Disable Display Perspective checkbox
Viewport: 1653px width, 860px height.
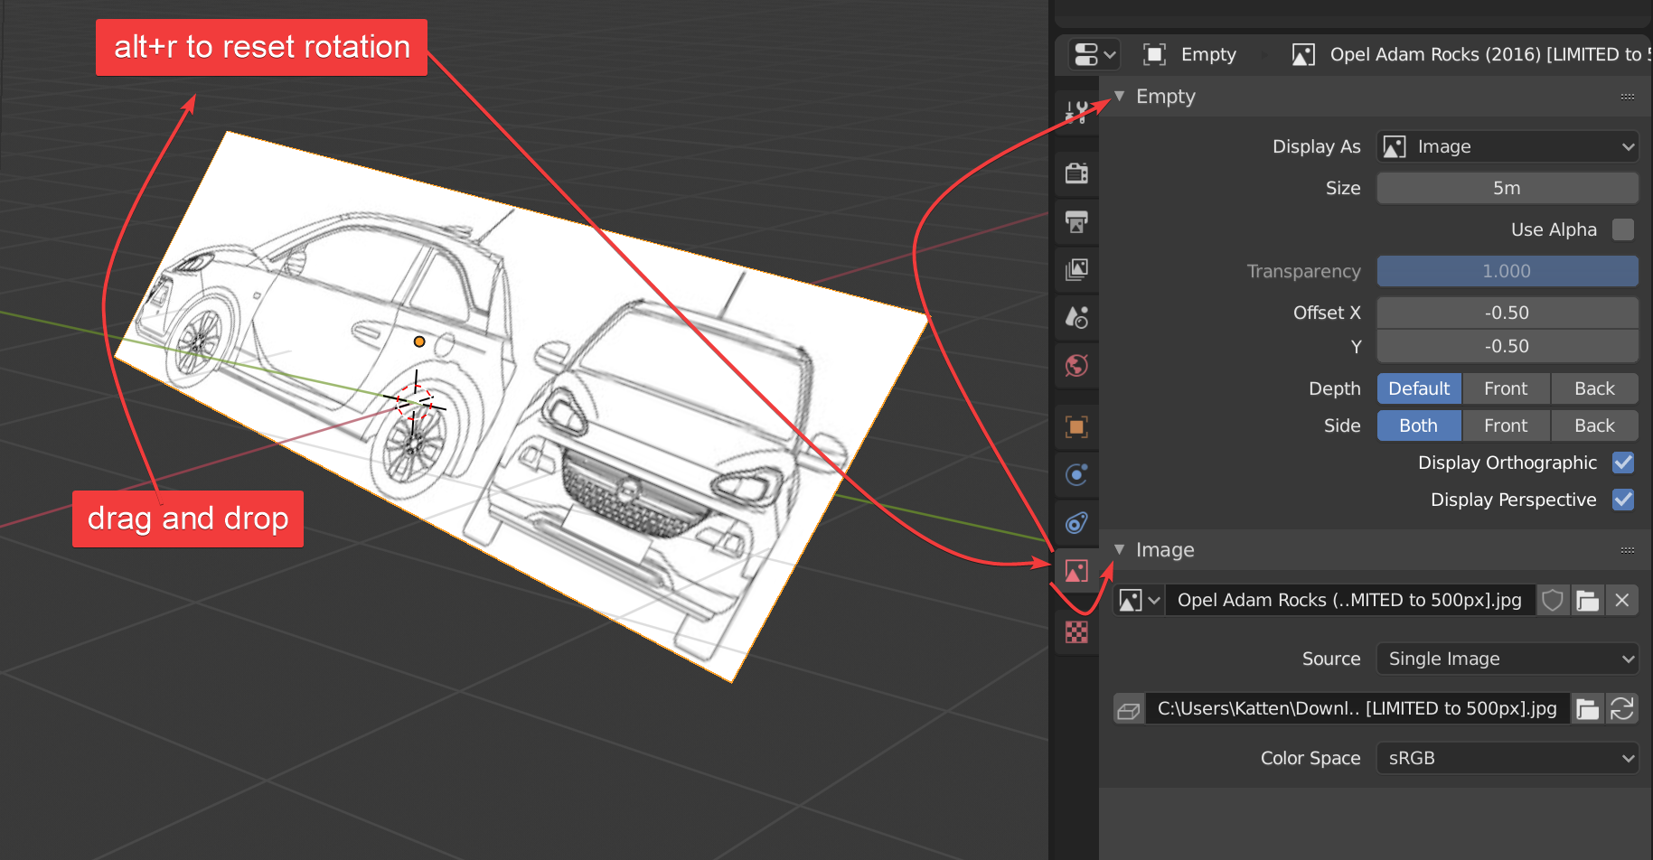(1623, 500)
